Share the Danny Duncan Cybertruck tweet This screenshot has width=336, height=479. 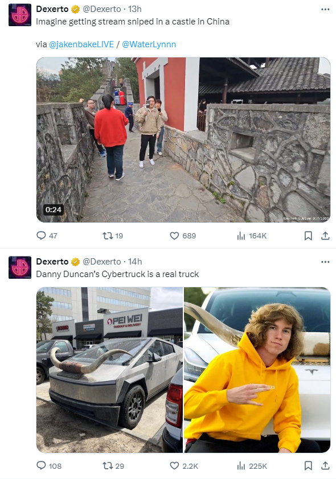[x=325, y=465]
